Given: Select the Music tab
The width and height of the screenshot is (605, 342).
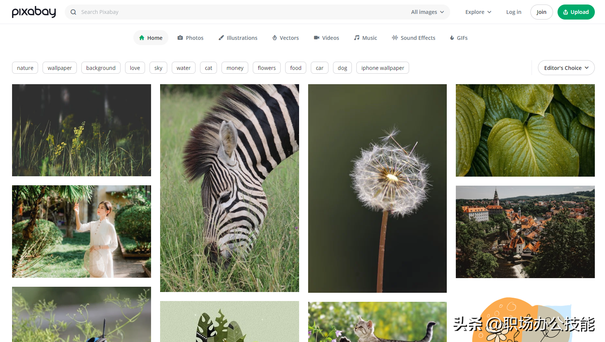Looking at the screenshot, I should (365, 38).
